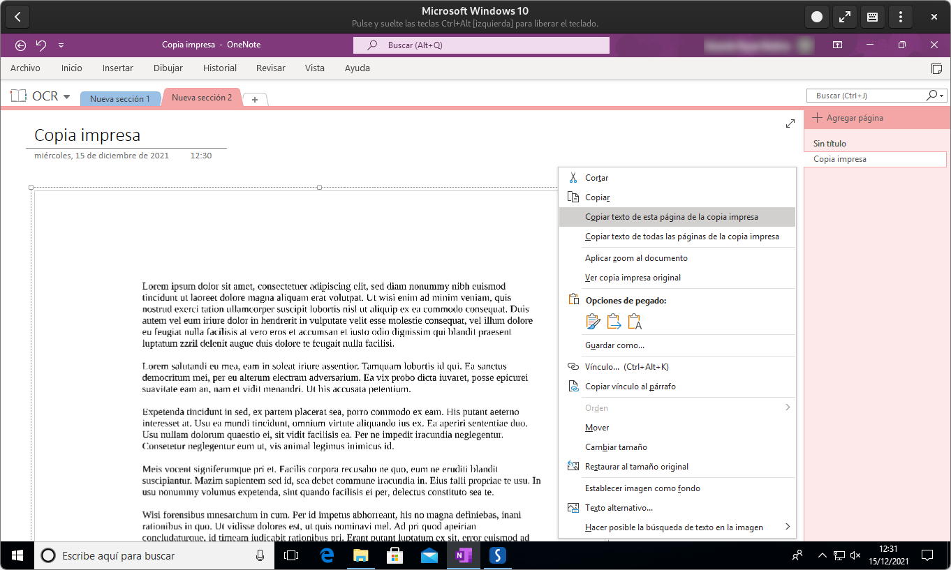Choose Ver copia impresa original
Image resolution: width=951 pixels, height=570 pixels.
(677, 278)
